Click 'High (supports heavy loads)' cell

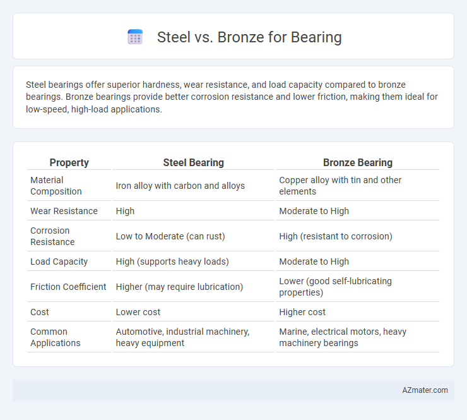pyautogui.click(x=172, y=261)
